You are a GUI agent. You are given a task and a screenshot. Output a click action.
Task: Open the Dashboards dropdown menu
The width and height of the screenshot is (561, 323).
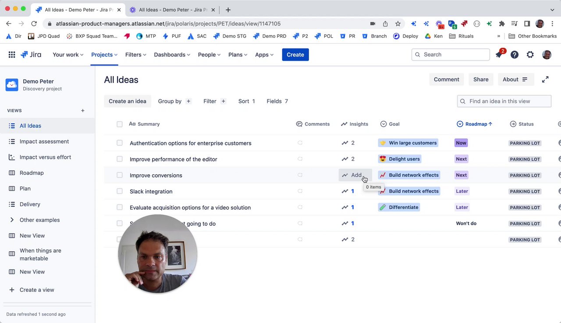click(x=172, y=55)
